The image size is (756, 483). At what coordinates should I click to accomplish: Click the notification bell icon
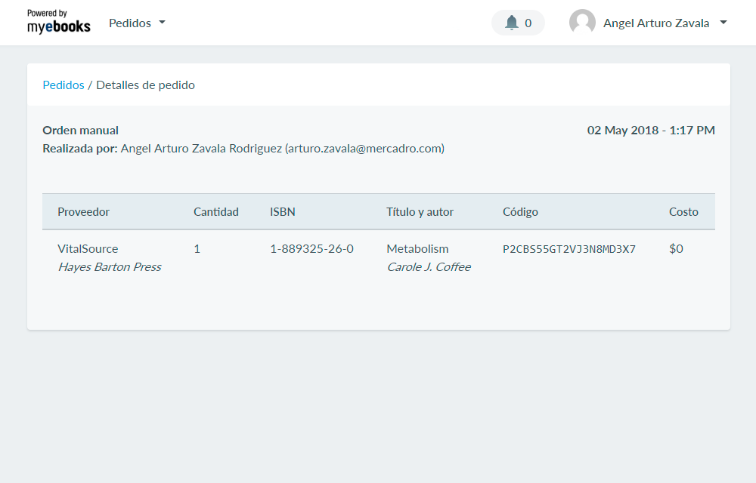pos(512,23)
